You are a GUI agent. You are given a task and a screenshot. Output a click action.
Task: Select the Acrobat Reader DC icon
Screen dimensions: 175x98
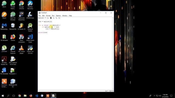[4, 61]
